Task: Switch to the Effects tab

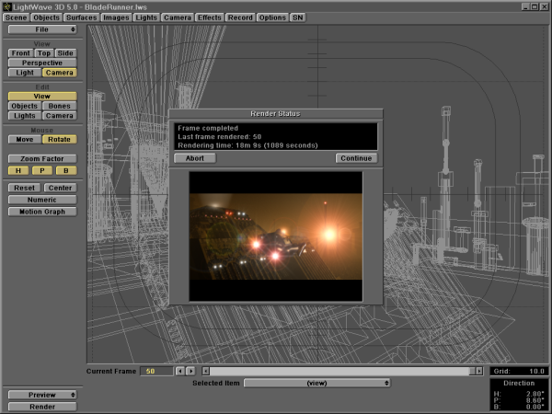Action: point(209,17)
